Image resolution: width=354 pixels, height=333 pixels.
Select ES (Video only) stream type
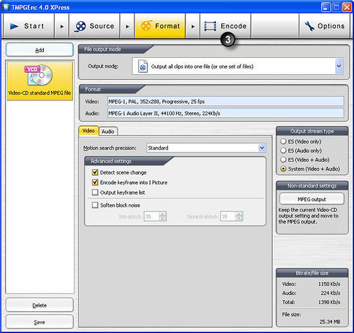point(283,142)
